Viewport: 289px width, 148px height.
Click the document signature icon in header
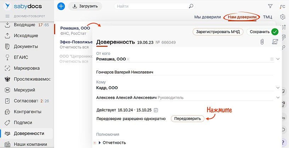pyautogui.click(x=274, y=42)
